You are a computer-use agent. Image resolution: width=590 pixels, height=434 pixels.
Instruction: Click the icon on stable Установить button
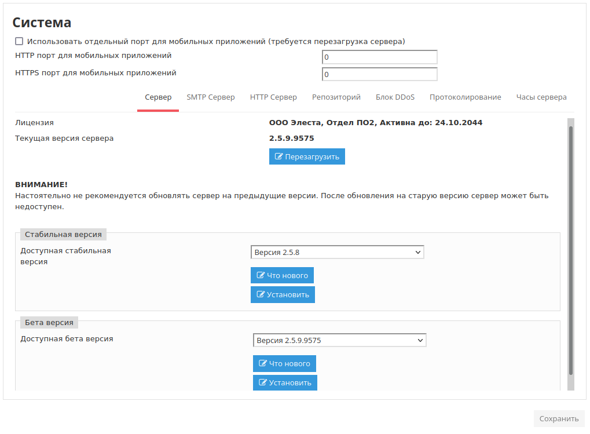point(261,294)
